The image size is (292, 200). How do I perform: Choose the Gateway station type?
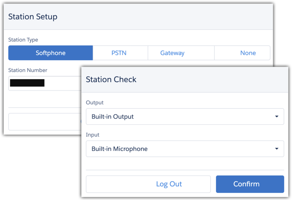pos(173,53)
